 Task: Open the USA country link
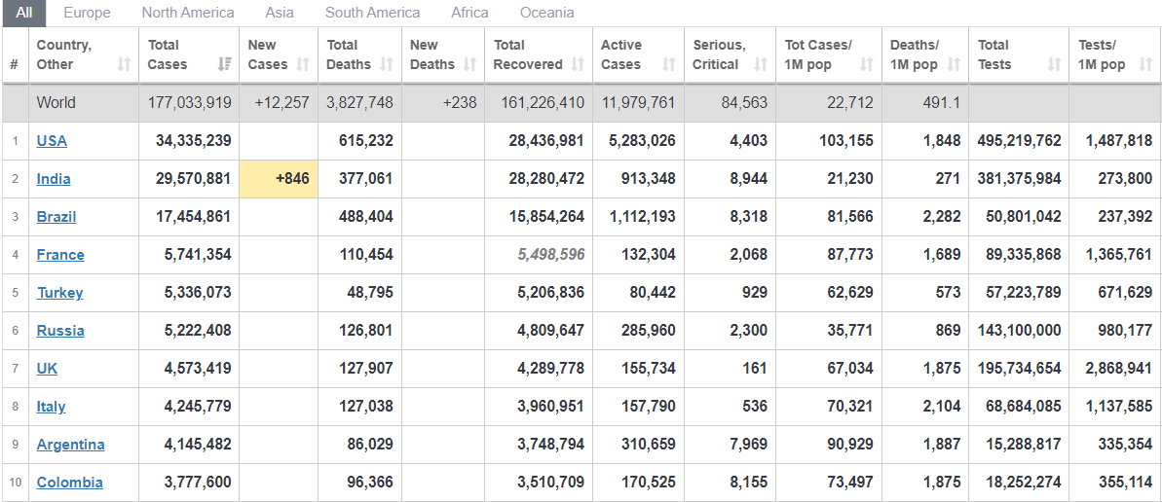[52, 141]
